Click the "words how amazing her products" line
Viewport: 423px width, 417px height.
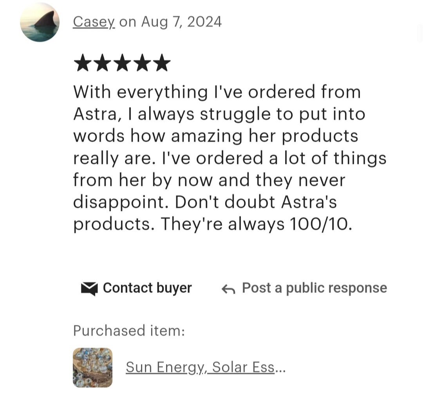tap(216, 136)
